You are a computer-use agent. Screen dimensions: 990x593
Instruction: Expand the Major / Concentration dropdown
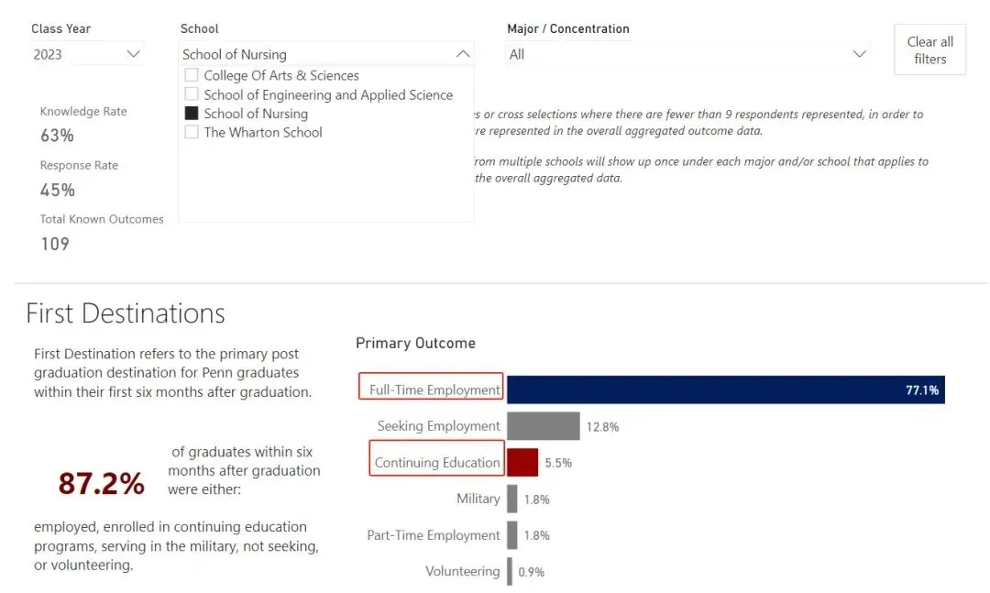tap(859, 54)
